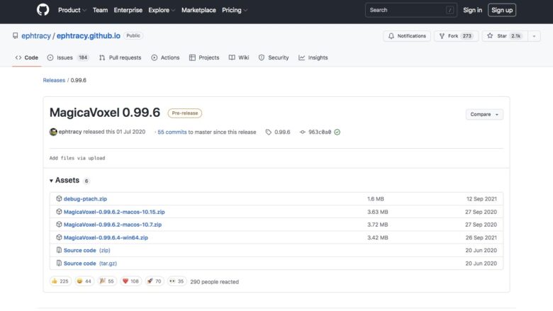Click package icon for win64 zip

59,237
